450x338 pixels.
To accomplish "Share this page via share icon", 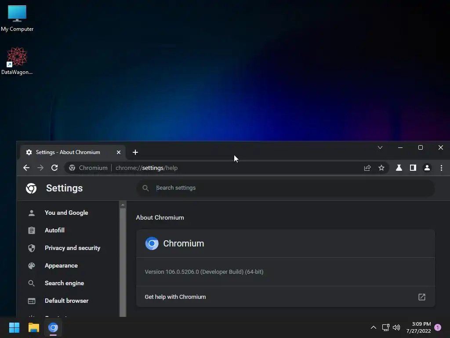I will [x=367, y=168].
